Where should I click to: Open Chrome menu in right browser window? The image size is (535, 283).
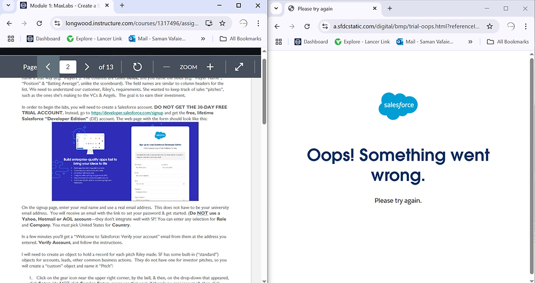click(526, 26)
